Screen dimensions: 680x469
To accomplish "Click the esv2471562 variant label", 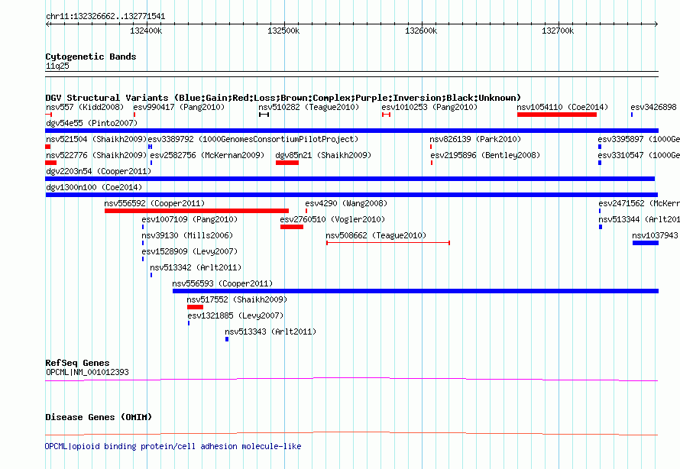I will tap(640, 203).
